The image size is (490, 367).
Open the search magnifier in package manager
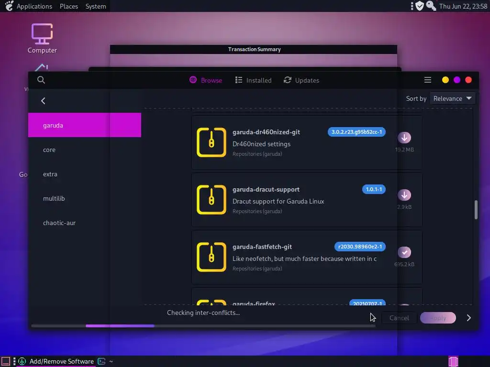[41, 80]
